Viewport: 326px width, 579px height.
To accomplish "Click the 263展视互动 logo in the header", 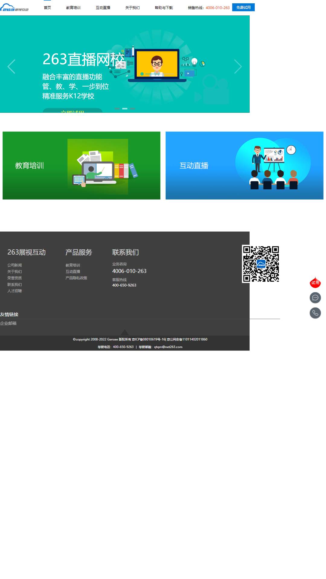I will click(14, 8).
